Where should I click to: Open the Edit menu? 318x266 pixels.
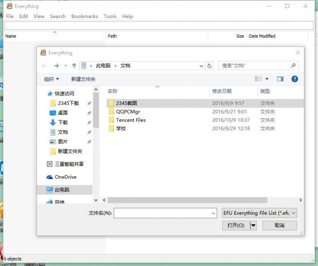pyautogui.click(x=24, y=16)
